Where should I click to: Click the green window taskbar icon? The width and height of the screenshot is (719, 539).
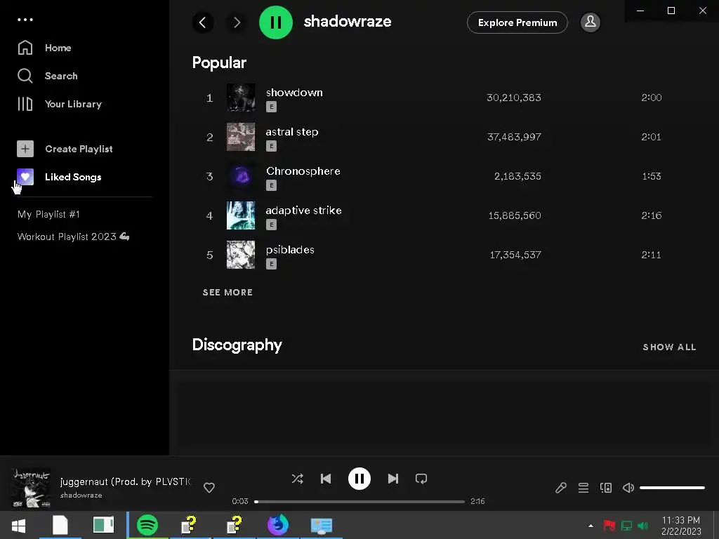pyautogui.click(x=103, y=525)
